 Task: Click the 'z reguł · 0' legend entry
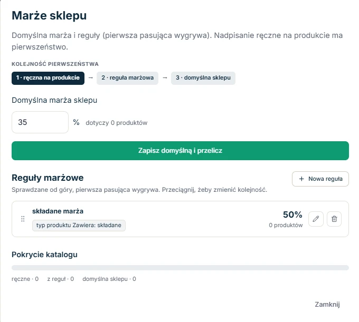[x=60, y=279]
